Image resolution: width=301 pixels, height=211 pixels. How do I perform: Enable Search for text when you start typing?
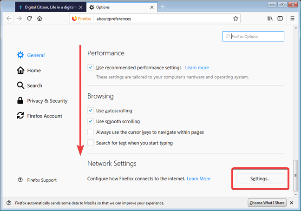coord(91,143)
